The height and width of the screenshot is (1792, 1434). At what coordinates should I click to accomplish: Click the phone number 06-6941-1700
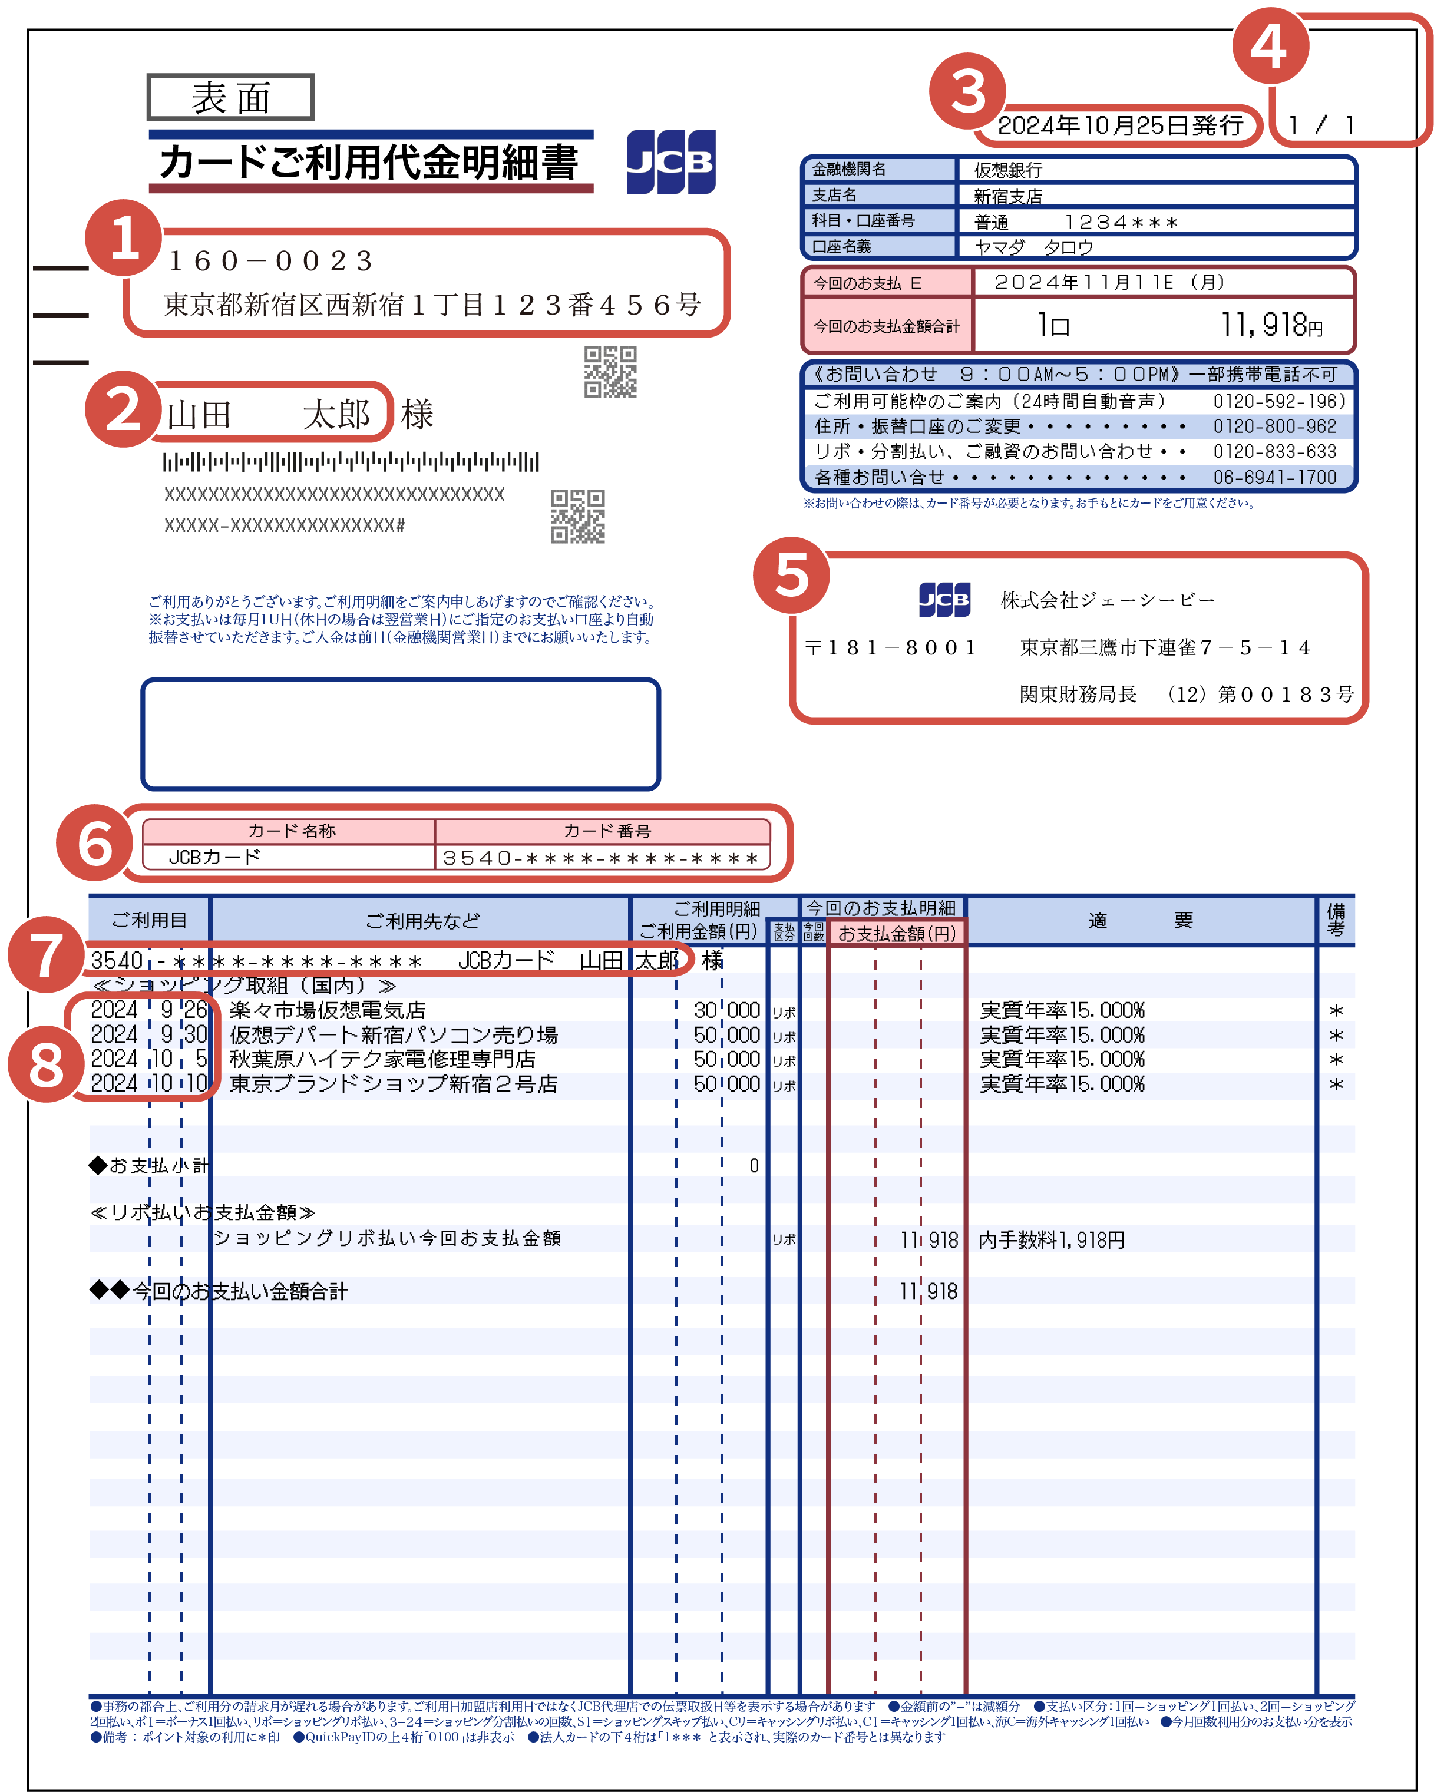point(1274,478)
